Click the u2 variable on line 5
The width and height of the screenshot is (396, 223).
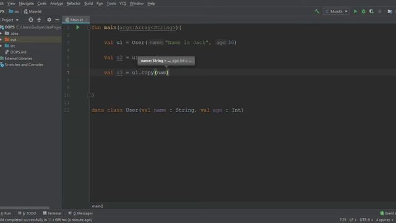(119, 58)
